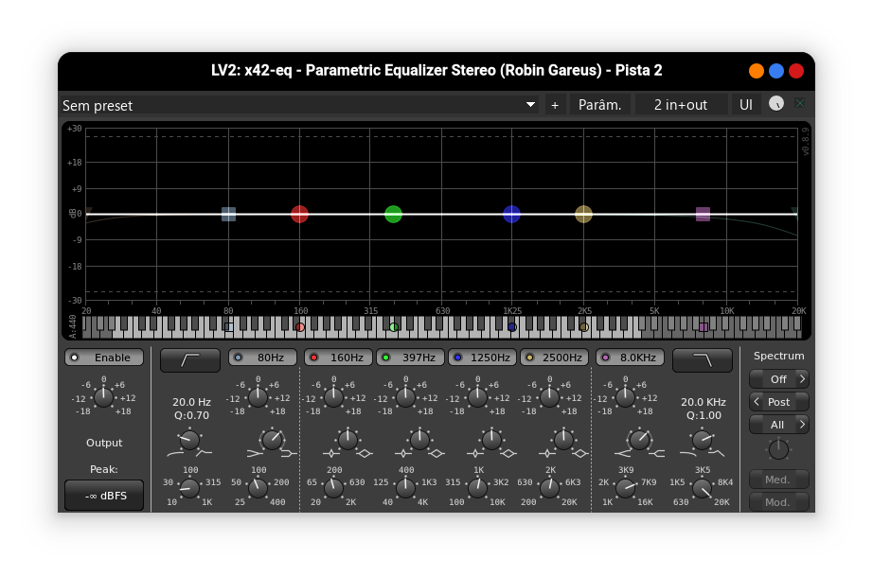Viewport: 873px width, 576px height.
Task: Select the green 397Hz node on the EQ graph
Action: point(393,215)
